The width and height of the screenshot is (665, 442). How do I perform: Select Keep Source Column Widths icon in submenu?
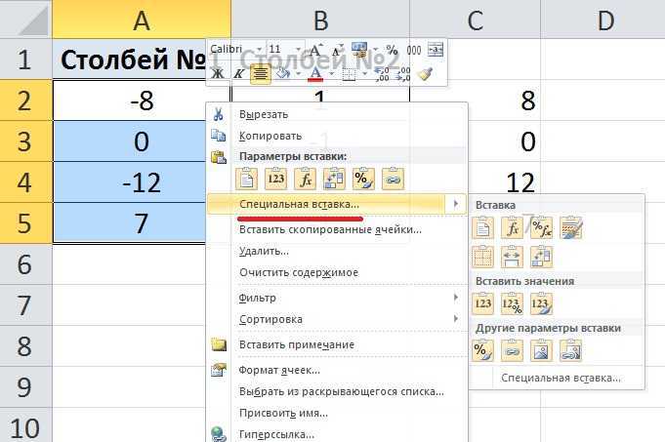512,257
